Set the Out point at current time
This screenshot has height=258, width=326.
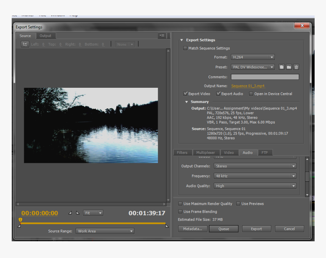[x=78, y=213]
